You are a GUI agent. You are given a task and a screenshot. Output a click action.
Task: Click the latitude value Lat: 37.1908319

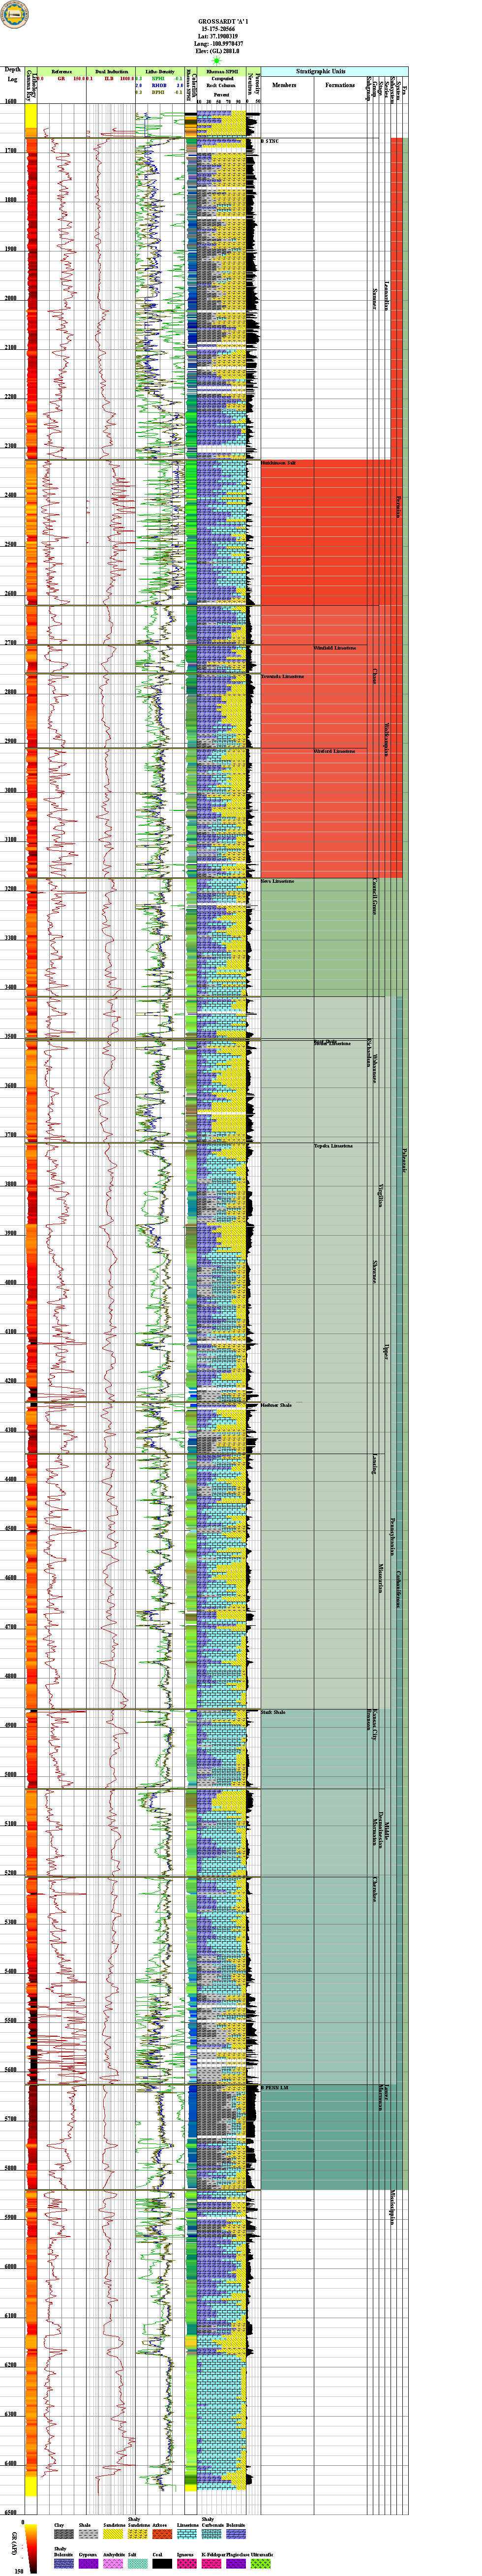click(x=217, y=37)
